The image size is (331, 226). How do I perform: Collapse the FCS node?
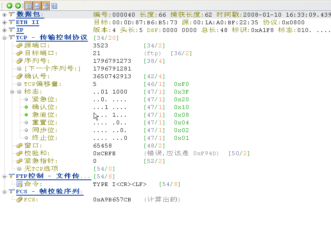pos(4,192)
